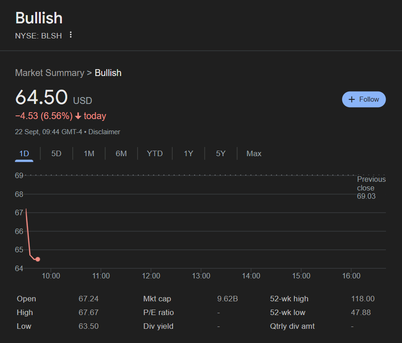Click the Open value 67.24
The height and width of the screenshot is (343, 402).
tap(88, 299)
